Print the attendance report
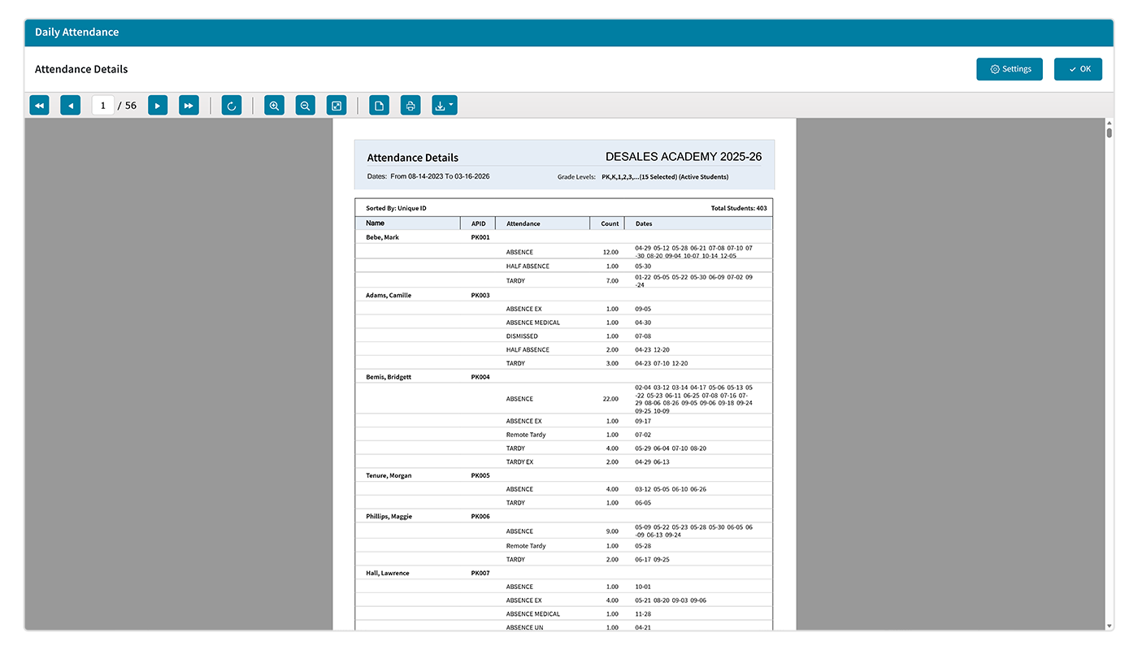 pos(410,105)
